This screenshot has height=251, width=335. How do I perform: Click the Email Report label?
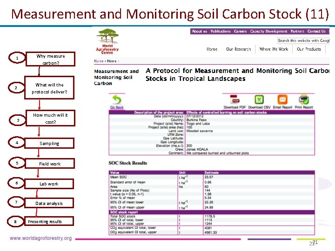coord(282,107)
